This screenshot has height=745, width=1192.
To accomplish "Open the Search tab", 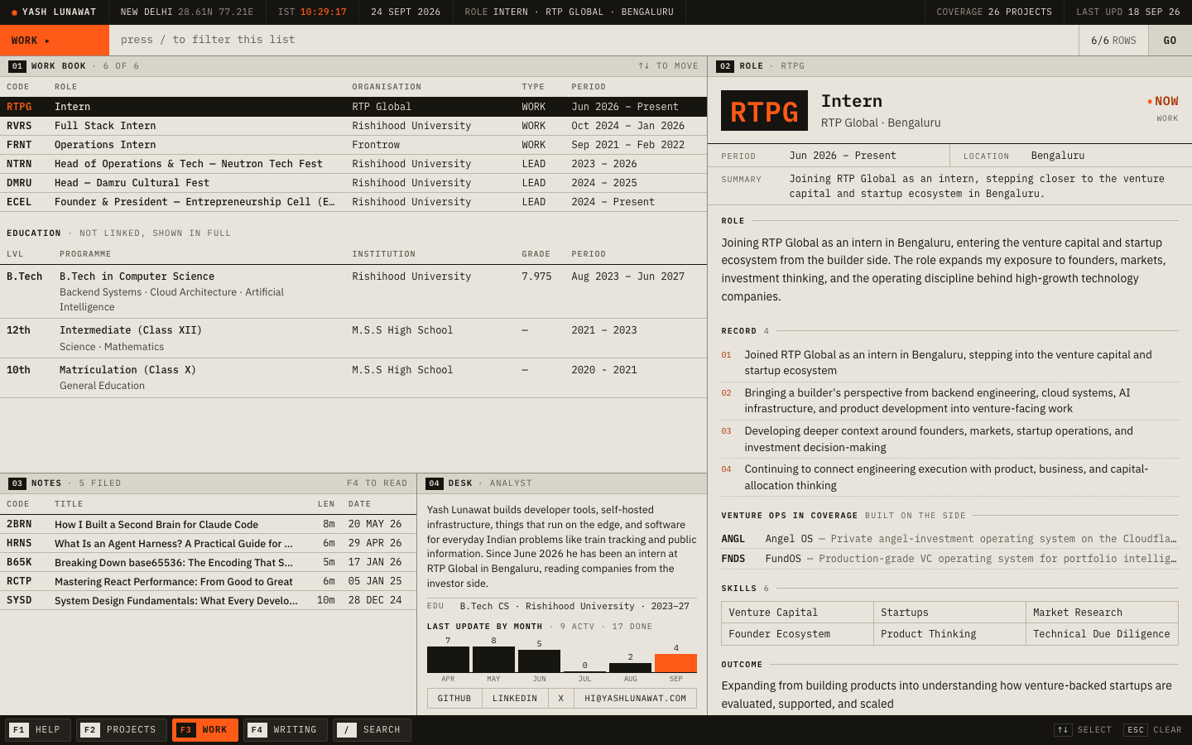I will (372, 729).
